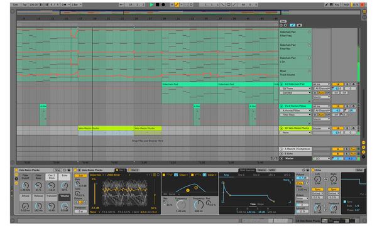Start playback with the green Play button
The width and height of the screenshot is (377, 226).
(151, 4)
